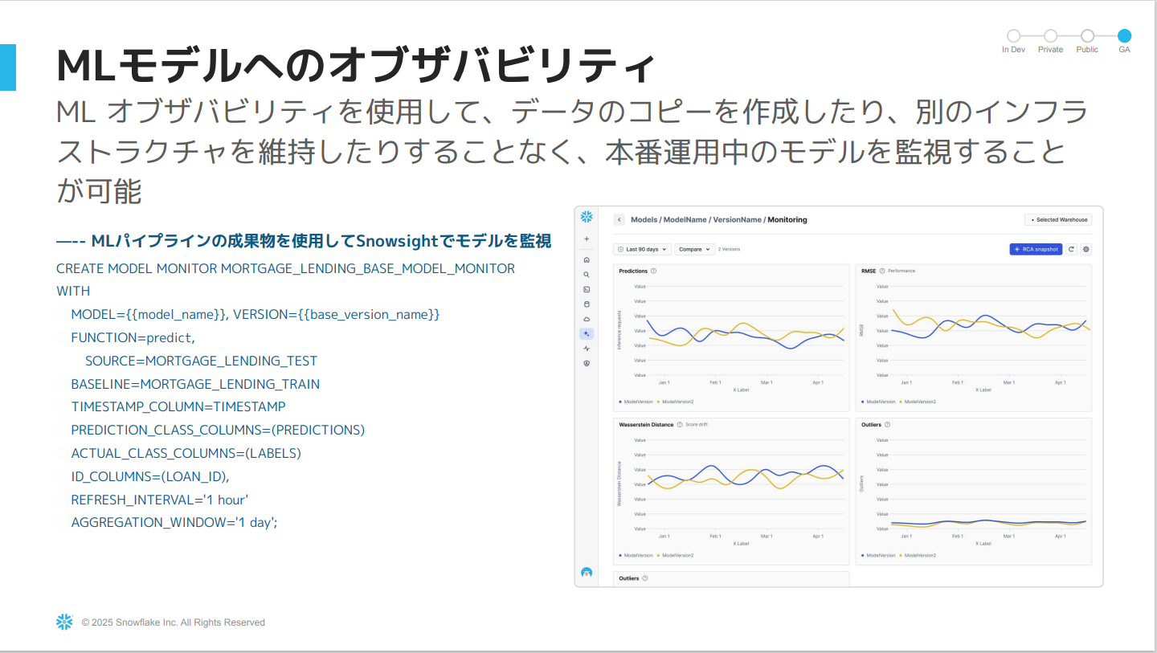Click the SOURCE=MORTGAGE_LENDING_TEST code line
Screen dimensions: 1157x653
(x=201, y=361)
